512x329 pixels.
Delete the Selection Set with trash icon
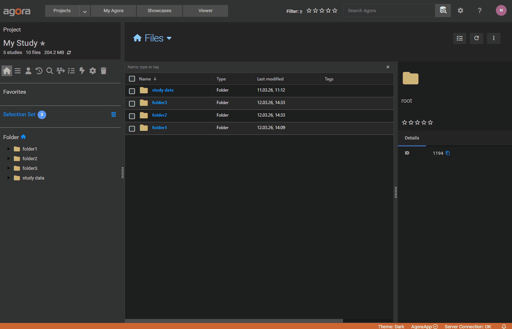click(113, 114)
